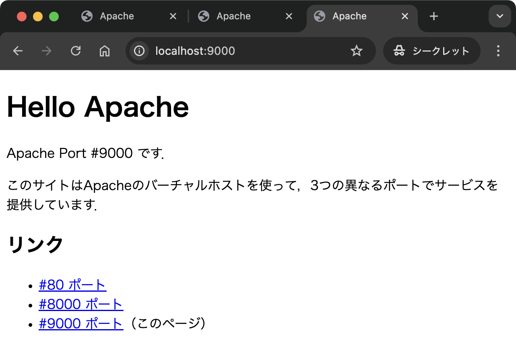The image size is (516, 361).
Task: Open the #9000 ポート link
Action: coord(81,324)
